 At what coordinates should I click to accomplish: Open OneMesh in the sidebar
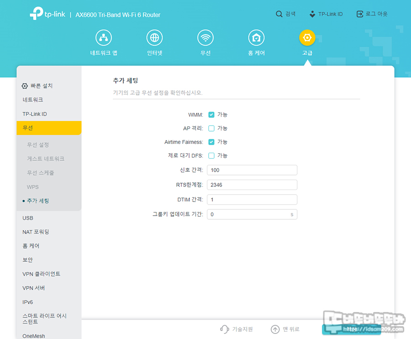point(33,336)
